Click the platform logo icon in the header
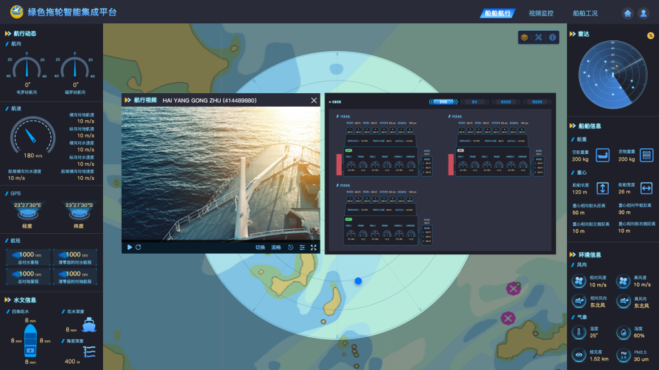The height and width of the screenshot is (370, 659). click(x=16, y=12)
